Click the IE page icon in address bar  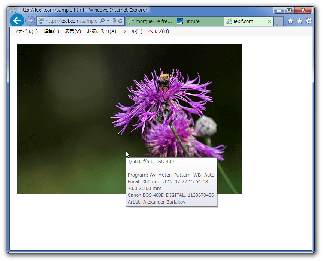click(x=41, y=21)
